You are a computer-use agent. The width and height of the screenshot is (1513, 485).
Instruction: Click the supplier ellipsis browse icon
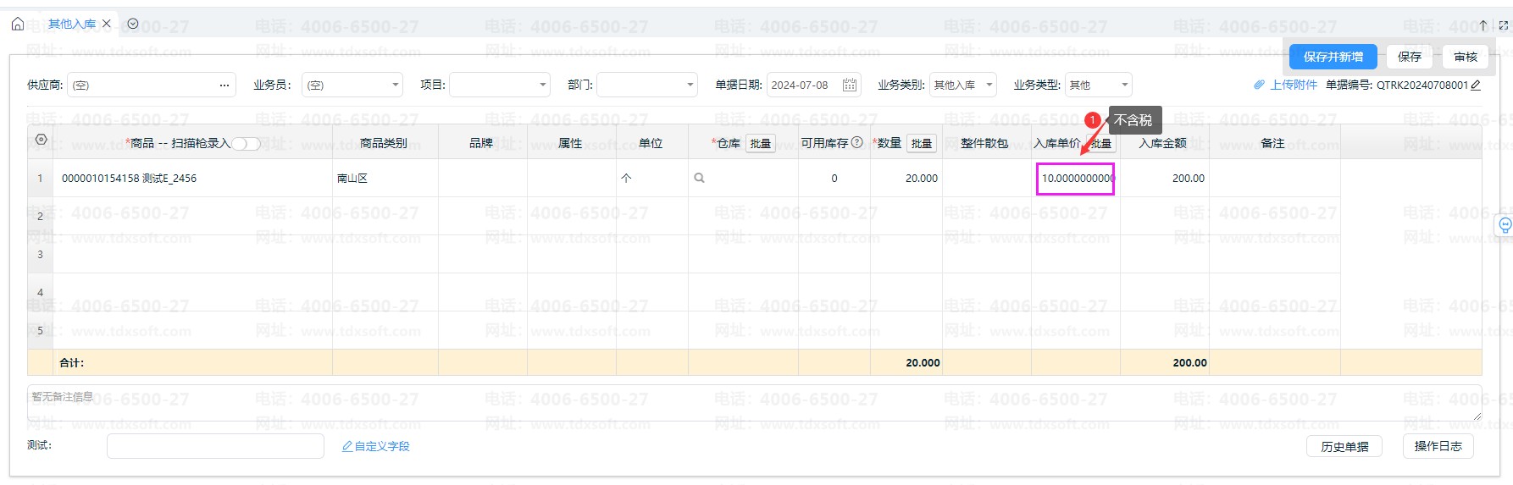click(224, 85)
